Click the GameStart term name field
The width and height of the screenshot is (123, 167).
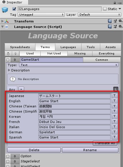click(52, 60)
